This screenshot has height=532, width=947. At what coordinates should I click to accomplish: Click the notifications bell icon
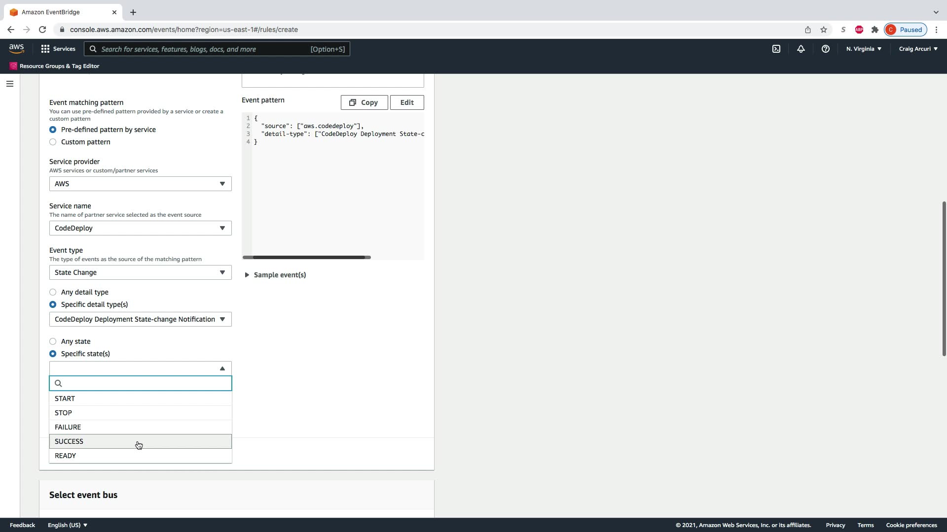click(801, 49)
